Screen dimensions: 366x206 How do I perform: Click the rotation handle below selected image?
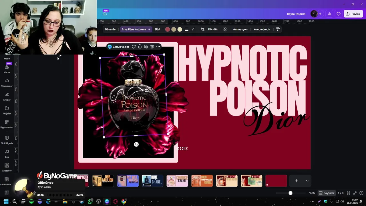pyautogui.click(x=136, y=144)
